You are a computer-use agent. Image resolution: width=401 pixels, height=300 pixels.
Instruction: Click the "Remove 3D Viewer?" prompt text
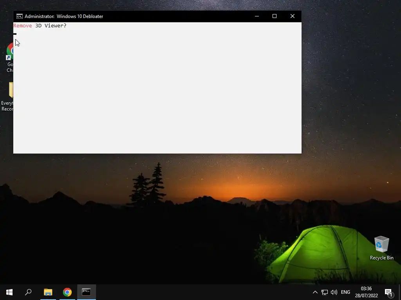(x=40, y=25)
